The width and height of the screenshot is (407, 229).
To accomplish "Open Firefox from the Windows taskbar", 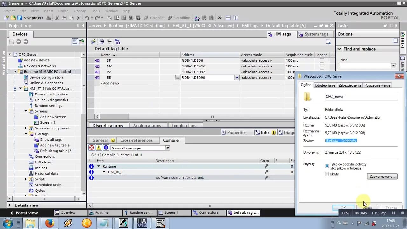I will [x=49, y=223].
